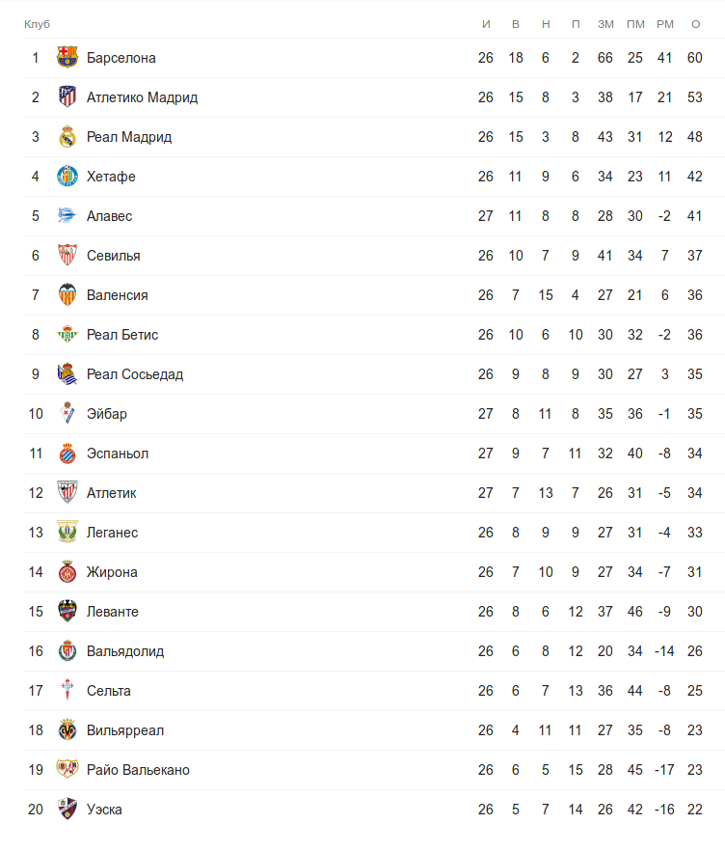
Task: Click the Вильярреал yellow crest icon
Action: (67, 730)
